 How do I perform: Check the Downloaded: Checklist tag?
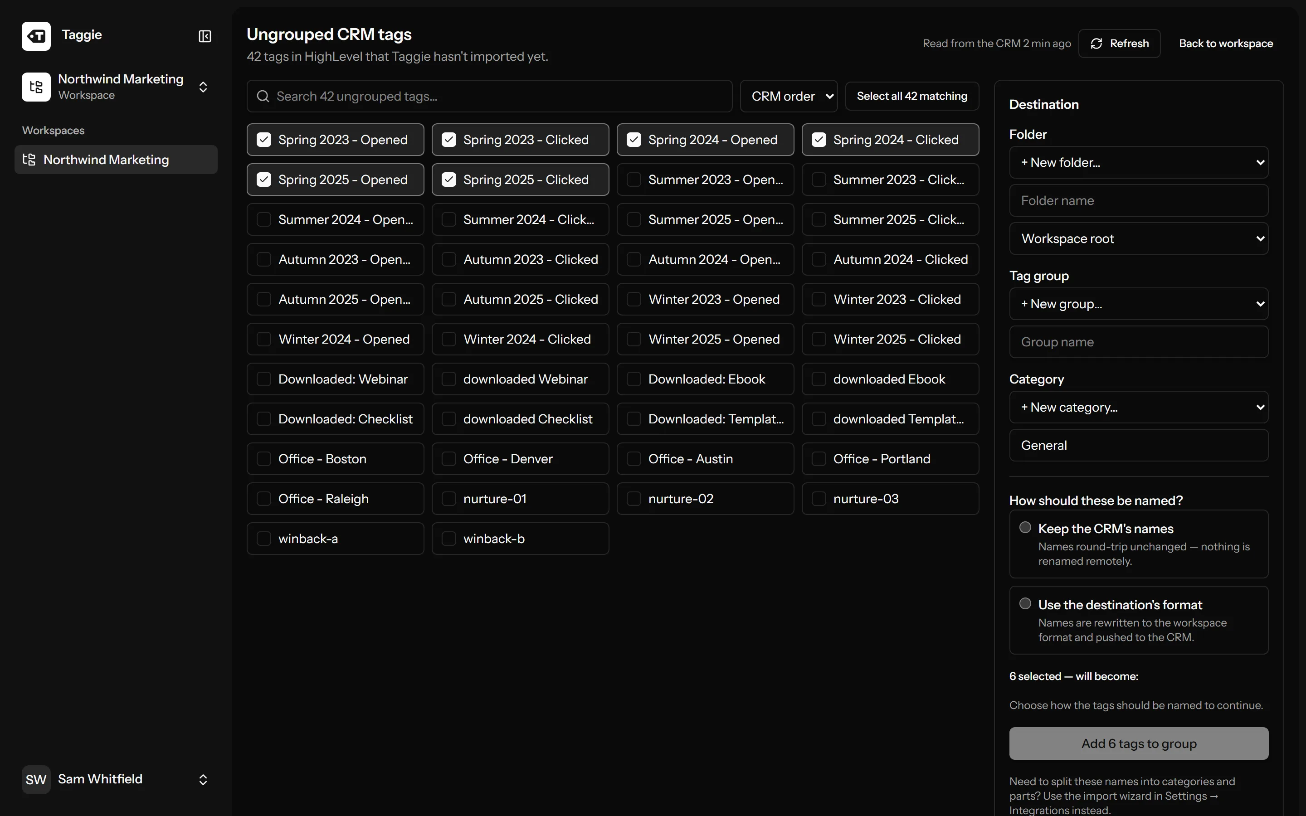tap(264, 419)
